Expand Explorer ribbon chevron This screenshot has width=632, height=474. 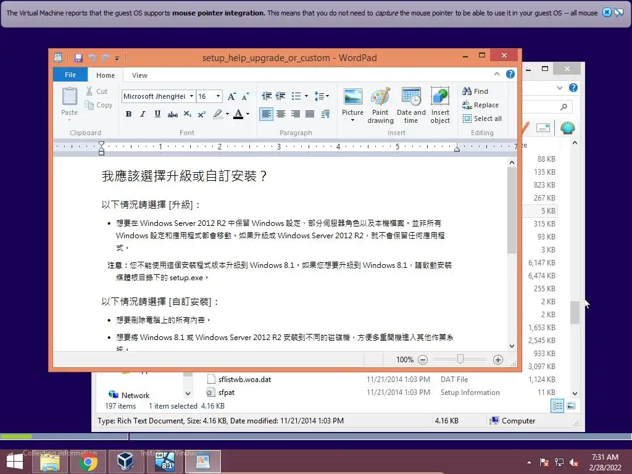[x=559, y=88]
